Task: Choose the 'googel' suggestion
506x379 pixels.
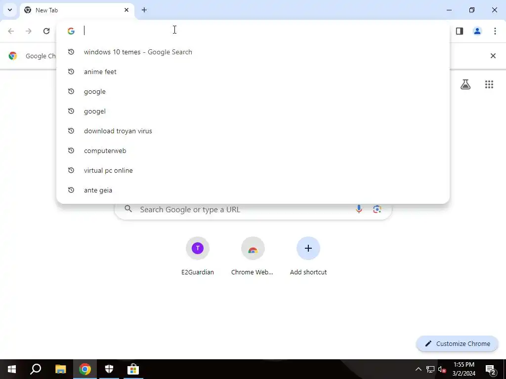Action: point(253,111)
